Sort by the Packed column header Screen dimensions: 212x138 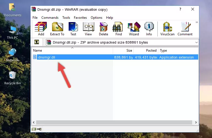146,51
